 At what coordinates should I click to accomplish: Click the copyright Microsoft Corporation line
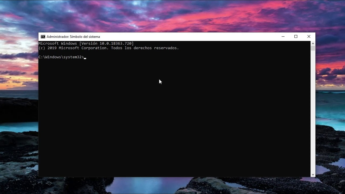point(108,48)
